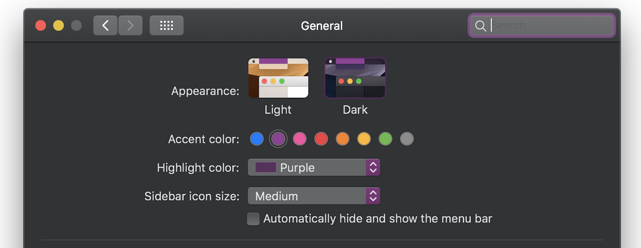Select the Dark appearance thumbnail

(x=355, y=78)
